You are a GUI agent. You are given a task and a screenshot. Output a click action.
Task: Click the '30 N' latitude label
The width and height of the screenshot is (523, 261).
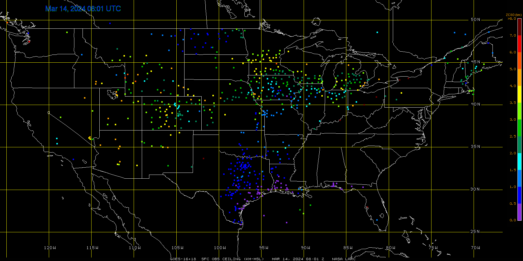475,189
